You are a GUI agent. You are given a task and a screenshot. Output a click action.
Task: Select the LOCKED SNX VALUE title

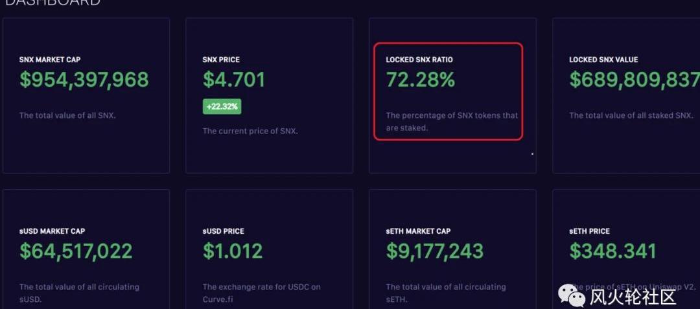pos(603,60)
